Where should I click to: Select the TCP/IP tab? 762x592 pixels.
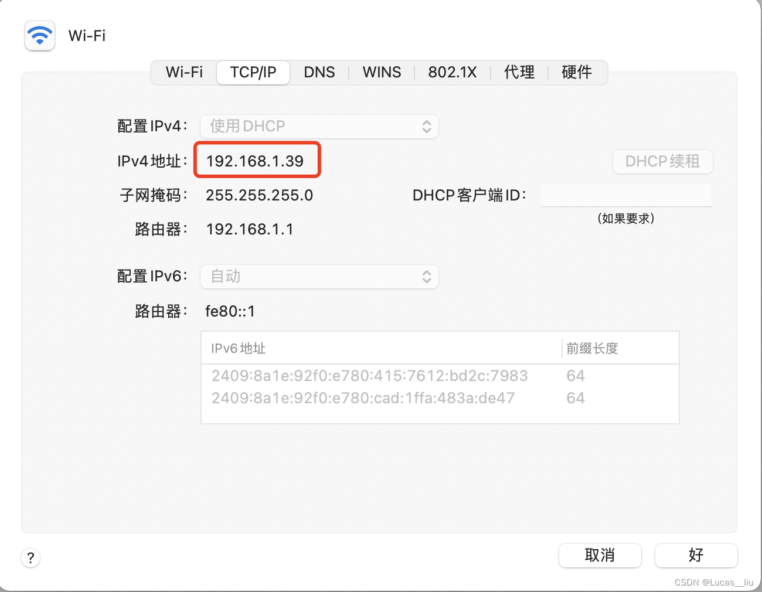[253, 72]
